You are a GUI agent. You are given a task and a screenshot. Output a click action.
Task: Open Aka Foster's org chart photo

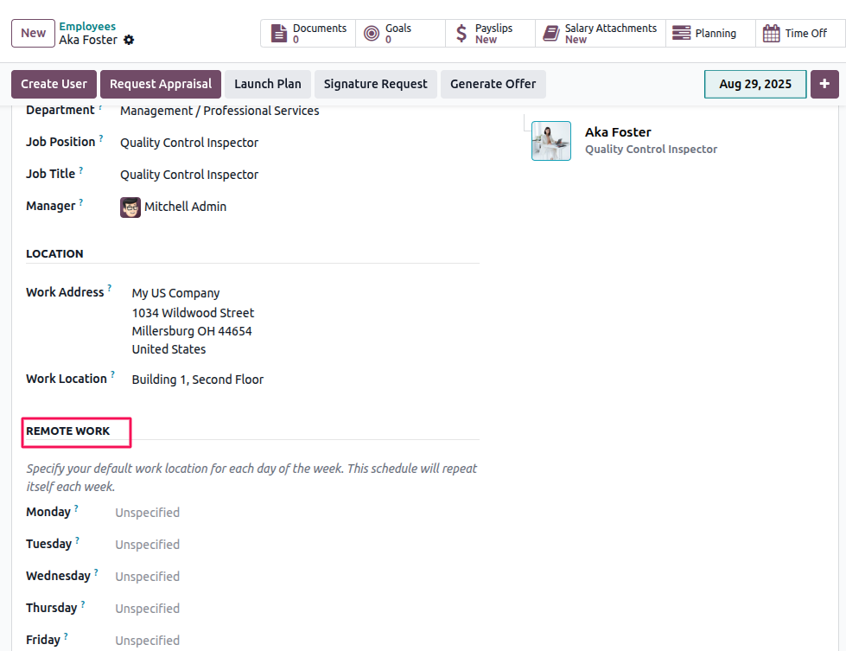tap(550, 141)
